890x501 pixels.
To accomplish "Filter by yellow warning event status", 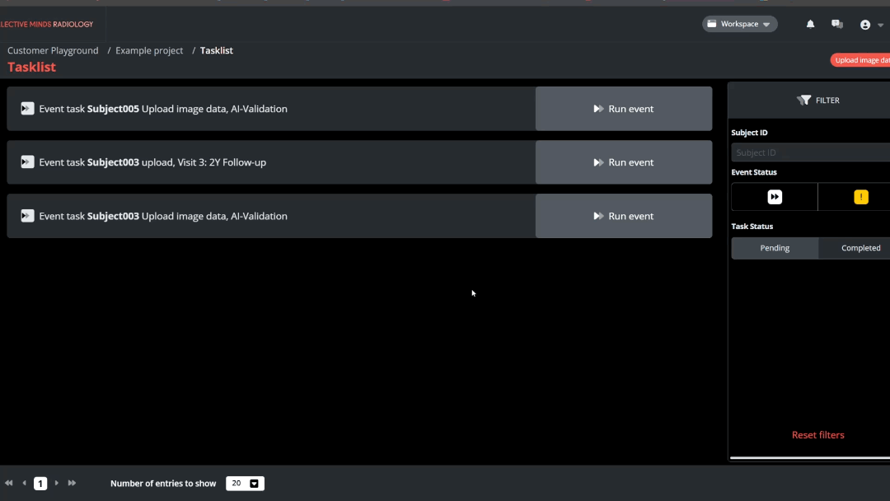I will coord(860,197).
